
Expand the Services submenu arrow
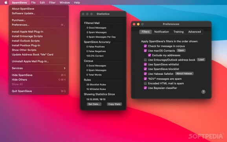(64, 68)
